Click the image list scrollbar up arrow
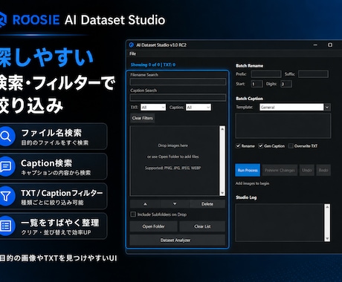The image size is (342, 282). tap(222, 129)
